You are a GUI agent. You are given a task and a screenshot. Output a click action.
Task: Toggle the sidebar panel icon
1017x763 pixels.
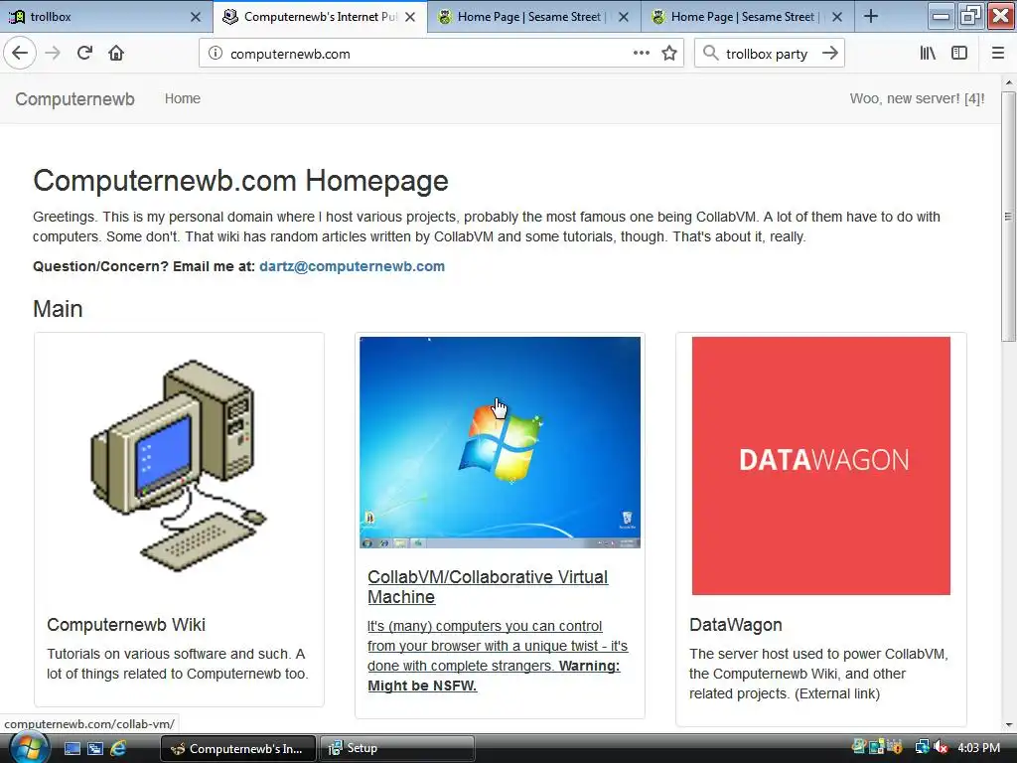coord(959,54)
